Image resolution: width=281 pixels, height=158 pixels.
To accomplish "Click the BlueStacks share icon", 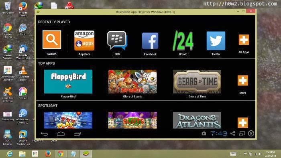I will tap(233, 134).
